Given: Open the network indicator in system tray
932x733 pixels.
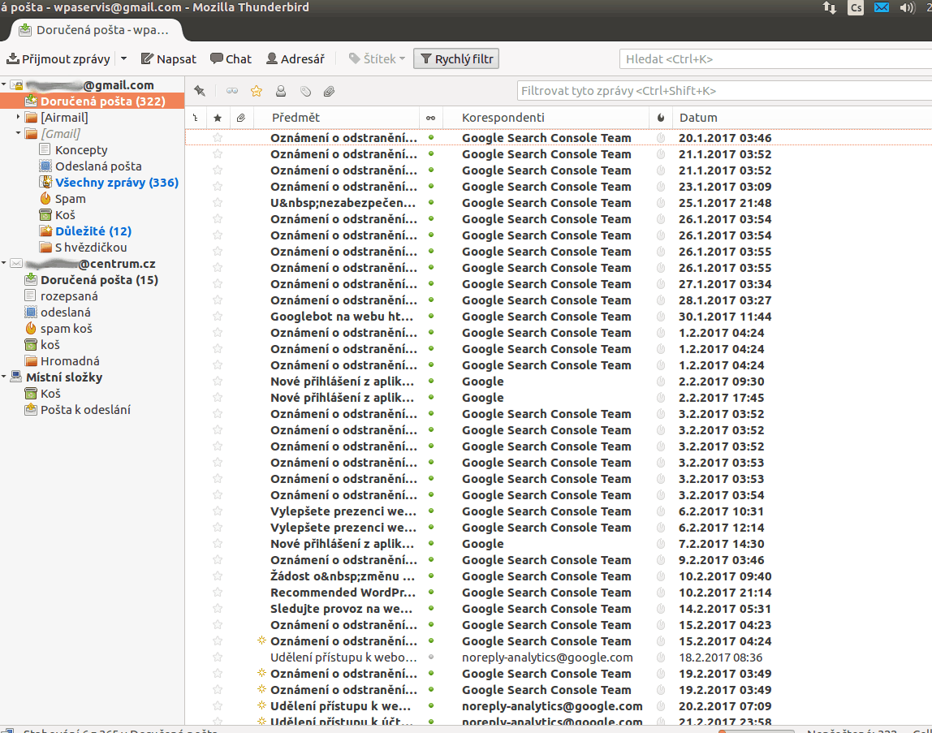Looking at the screenshot, I should [830, 8].
